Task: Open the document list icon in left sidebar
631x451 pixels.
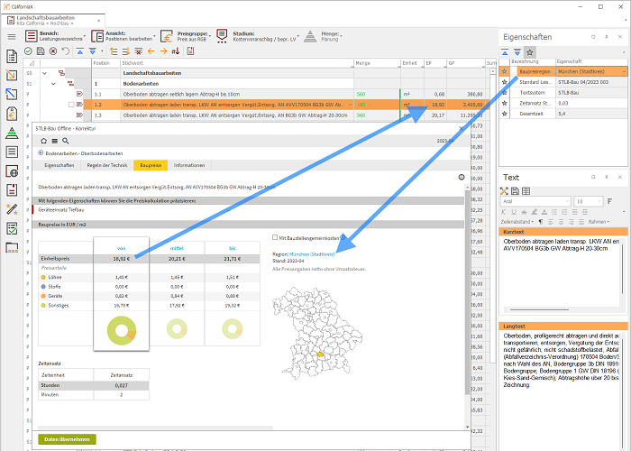Action: (x=12, y=56)
